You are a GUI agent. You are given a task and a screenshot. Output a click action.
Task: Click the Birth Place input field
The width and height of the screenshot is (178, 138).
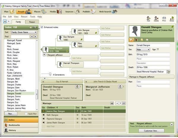click(153, 59)
